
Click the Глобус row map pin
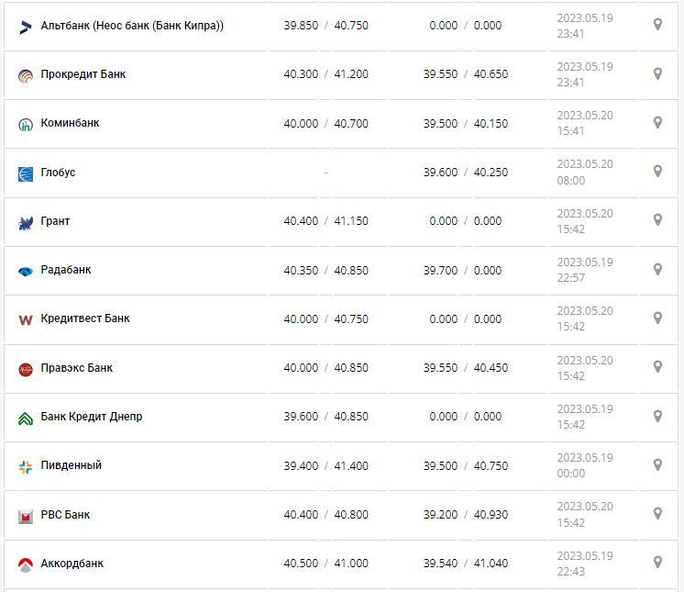[x=657, y=172]
